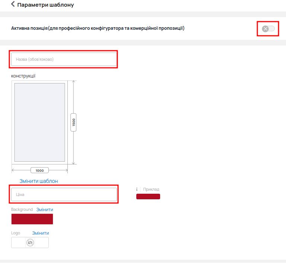Toggle the Активна позиція switch
This screenshot has height=263, width=286.
268,29
